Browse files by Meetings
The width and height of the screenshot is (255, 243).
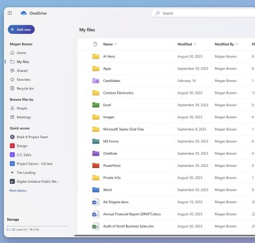(24, 117)
